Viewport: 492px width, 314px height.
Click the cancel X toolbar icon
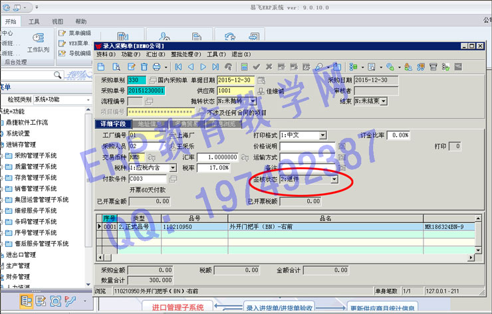tap(269, 67)
